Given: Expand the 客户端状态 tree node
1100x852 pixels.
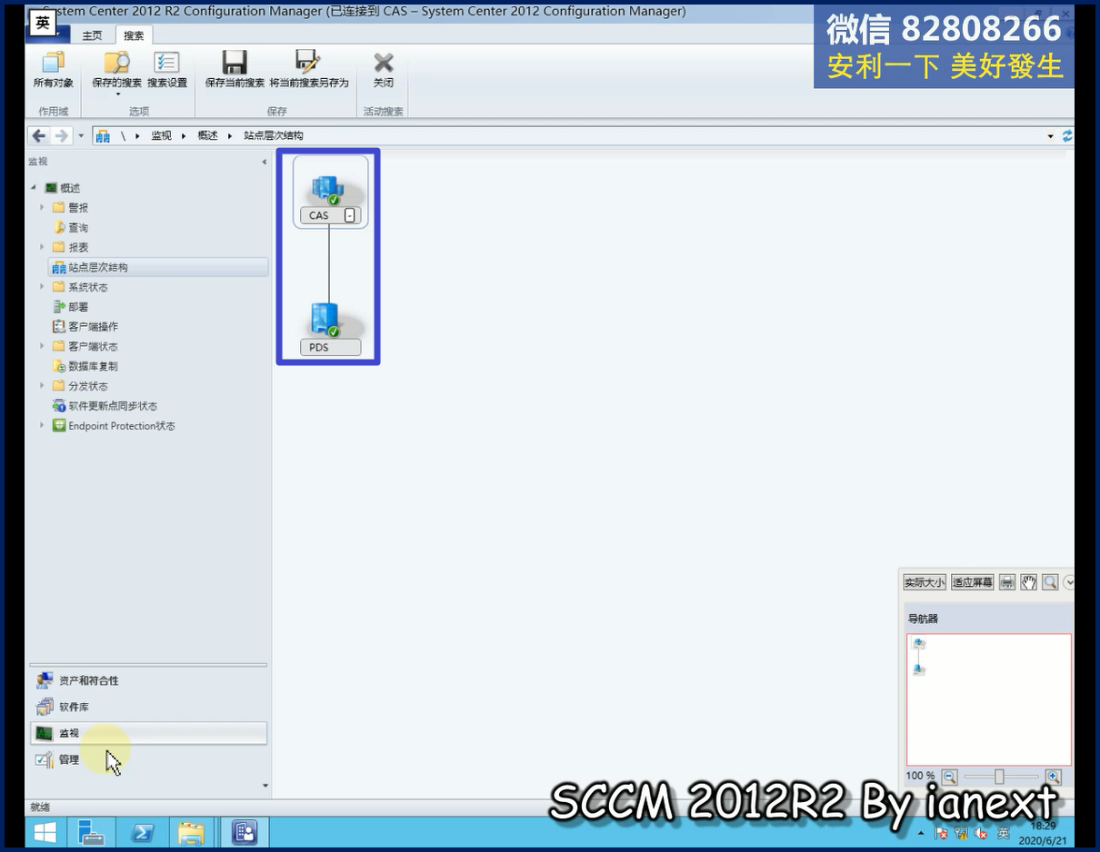Looking at the screenshot, I should [x=42, y=346].
